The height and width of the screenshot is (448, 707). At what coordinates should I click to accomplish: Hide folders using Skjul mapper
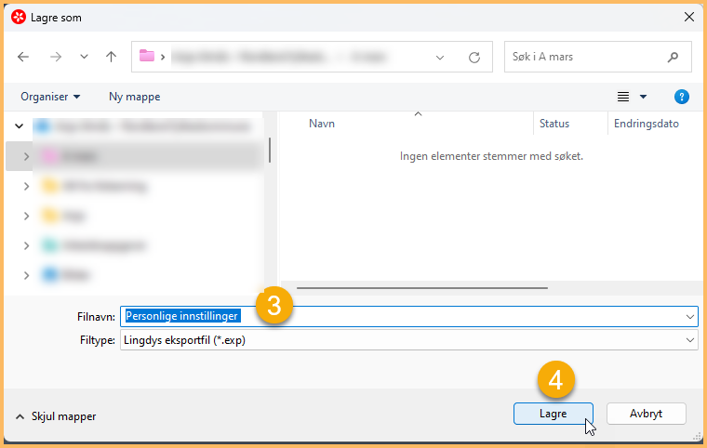[x=56, y=416]
